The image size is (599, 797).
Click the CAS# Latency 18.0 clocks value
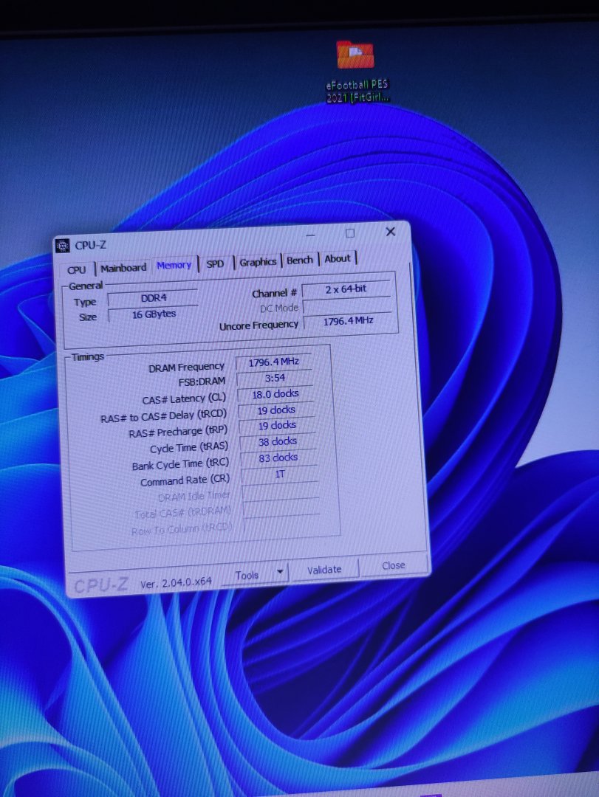275,394
